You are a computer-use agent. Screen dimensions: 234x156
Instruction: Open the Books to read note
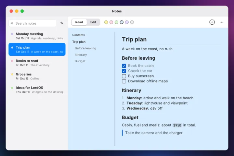[37, 63]
